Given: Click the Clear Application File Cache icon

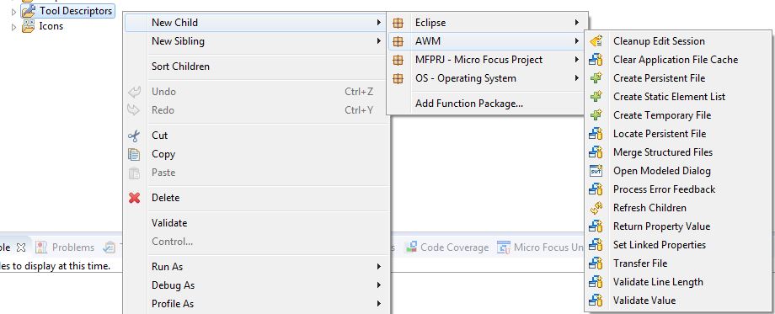Looking at the screenshot, I should [596, 60].
